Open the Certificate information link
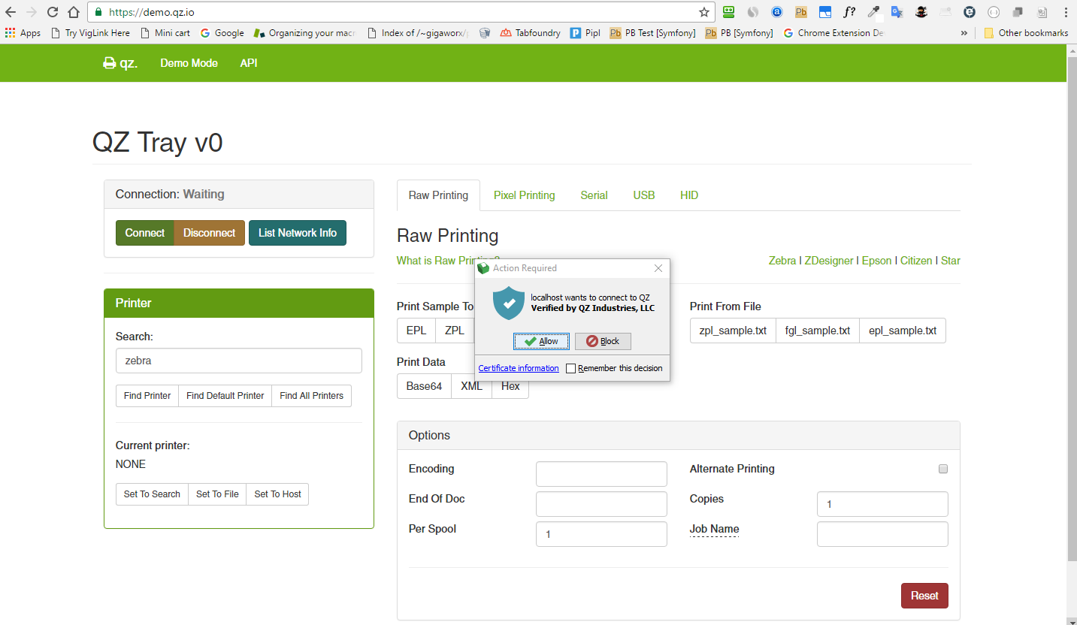 (x=519, y=368)
